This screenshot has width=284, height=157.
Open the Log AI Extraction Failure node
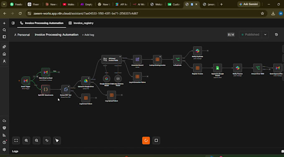pos(137,77)
